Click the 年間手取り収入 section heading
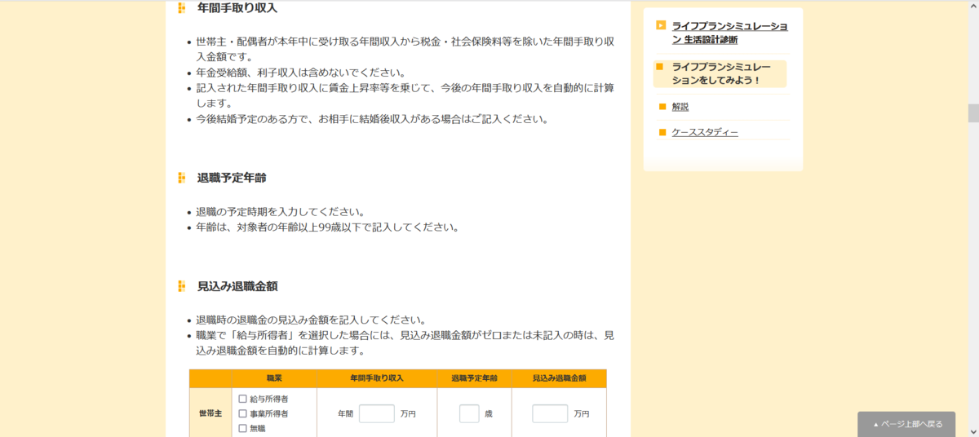The width and height of the screenshot is (979, 437). (237, 8)
